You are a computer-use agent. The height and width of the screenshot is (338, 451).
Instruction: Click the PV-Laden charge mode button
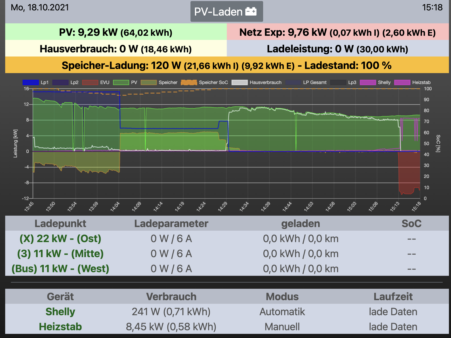point(226,12)
